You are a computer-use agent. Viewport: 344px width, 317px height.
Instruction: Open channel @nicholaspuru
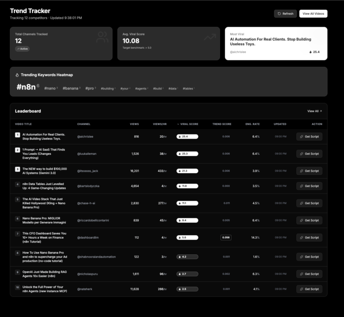point(87,274)
